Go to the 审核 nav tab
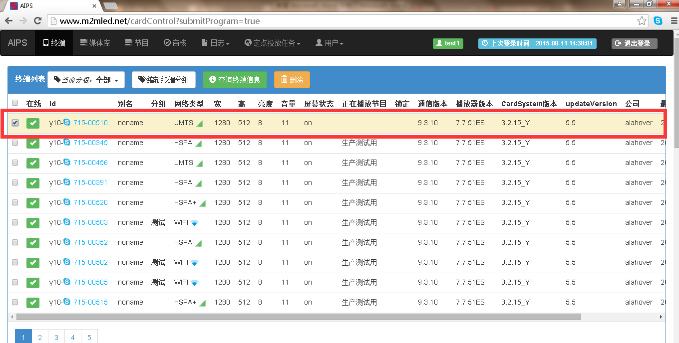Image resolution: width=679 pixels, height=343 pixels. pyautogui.click(x=175, y=43)
